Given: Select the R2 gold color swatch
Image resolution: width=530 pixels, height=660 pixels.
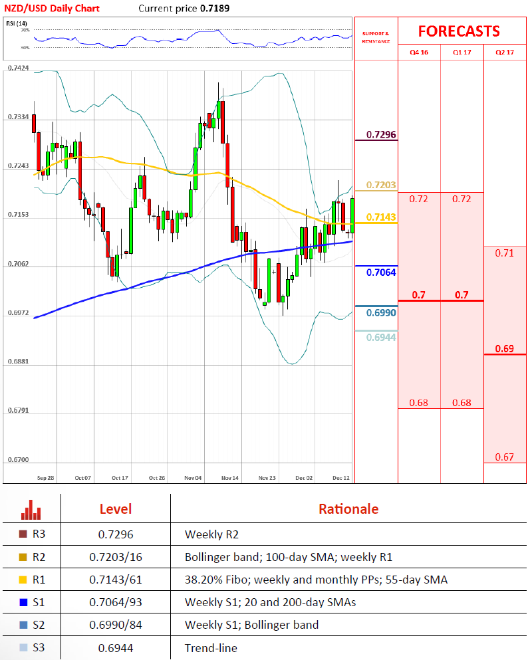Looking at the screenshot, I should pos(23,557).
